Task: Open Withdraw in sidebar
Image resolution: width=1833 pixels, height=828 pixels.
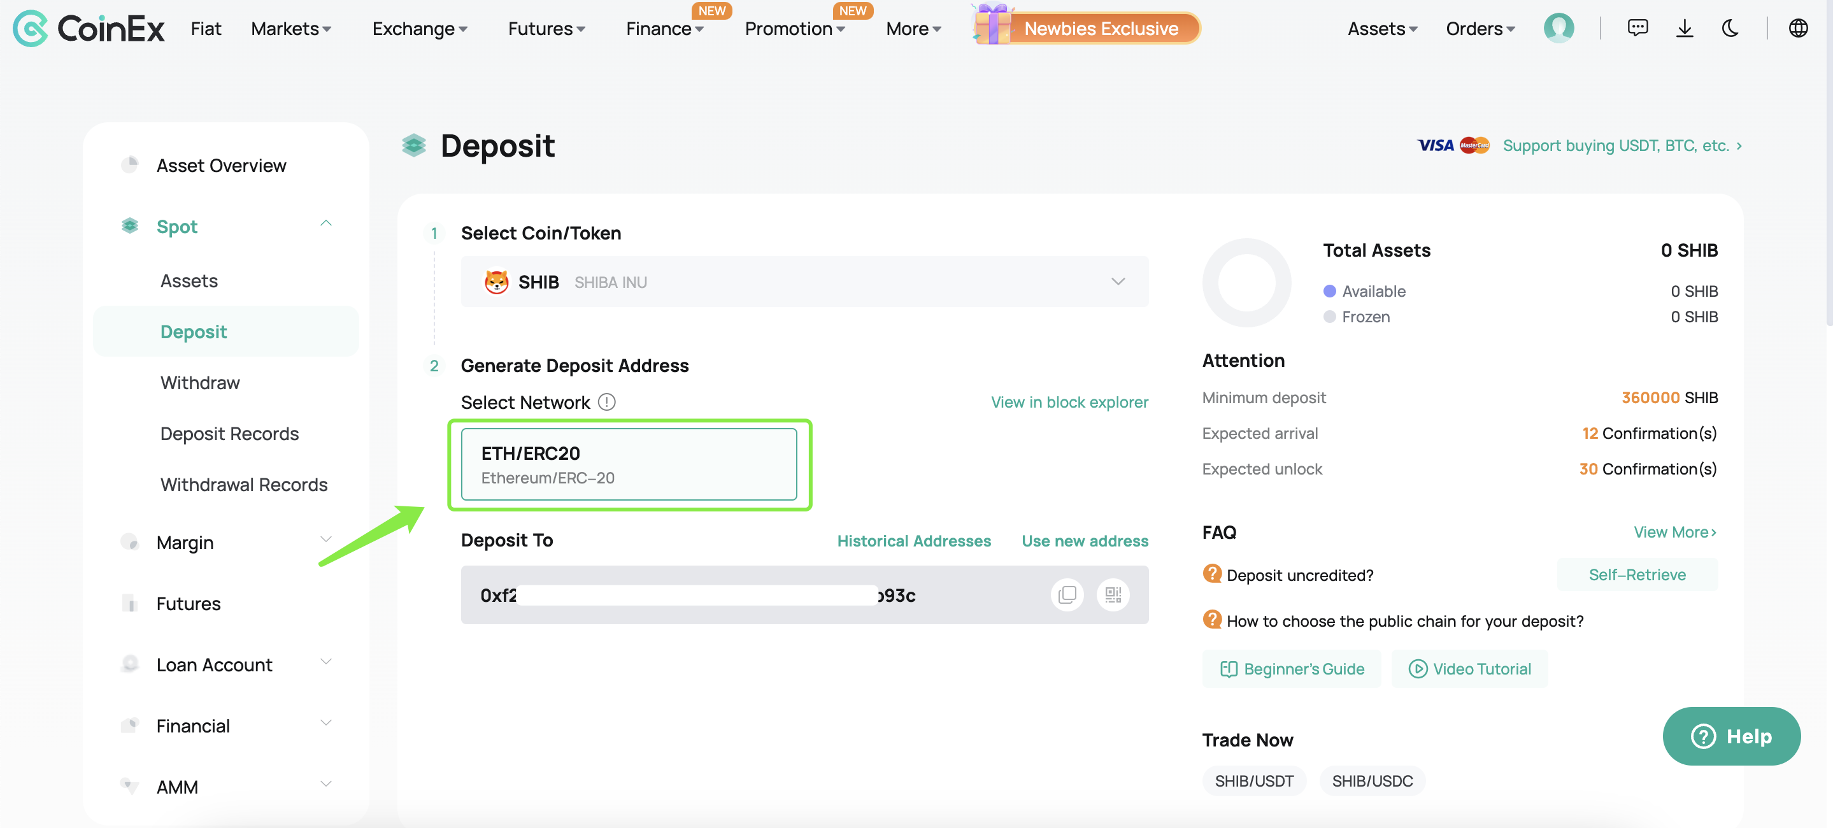Action: click(x=200, y=383)
